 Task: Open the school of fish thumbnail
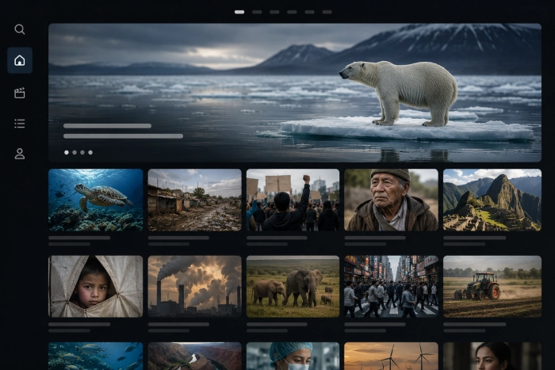96,356
